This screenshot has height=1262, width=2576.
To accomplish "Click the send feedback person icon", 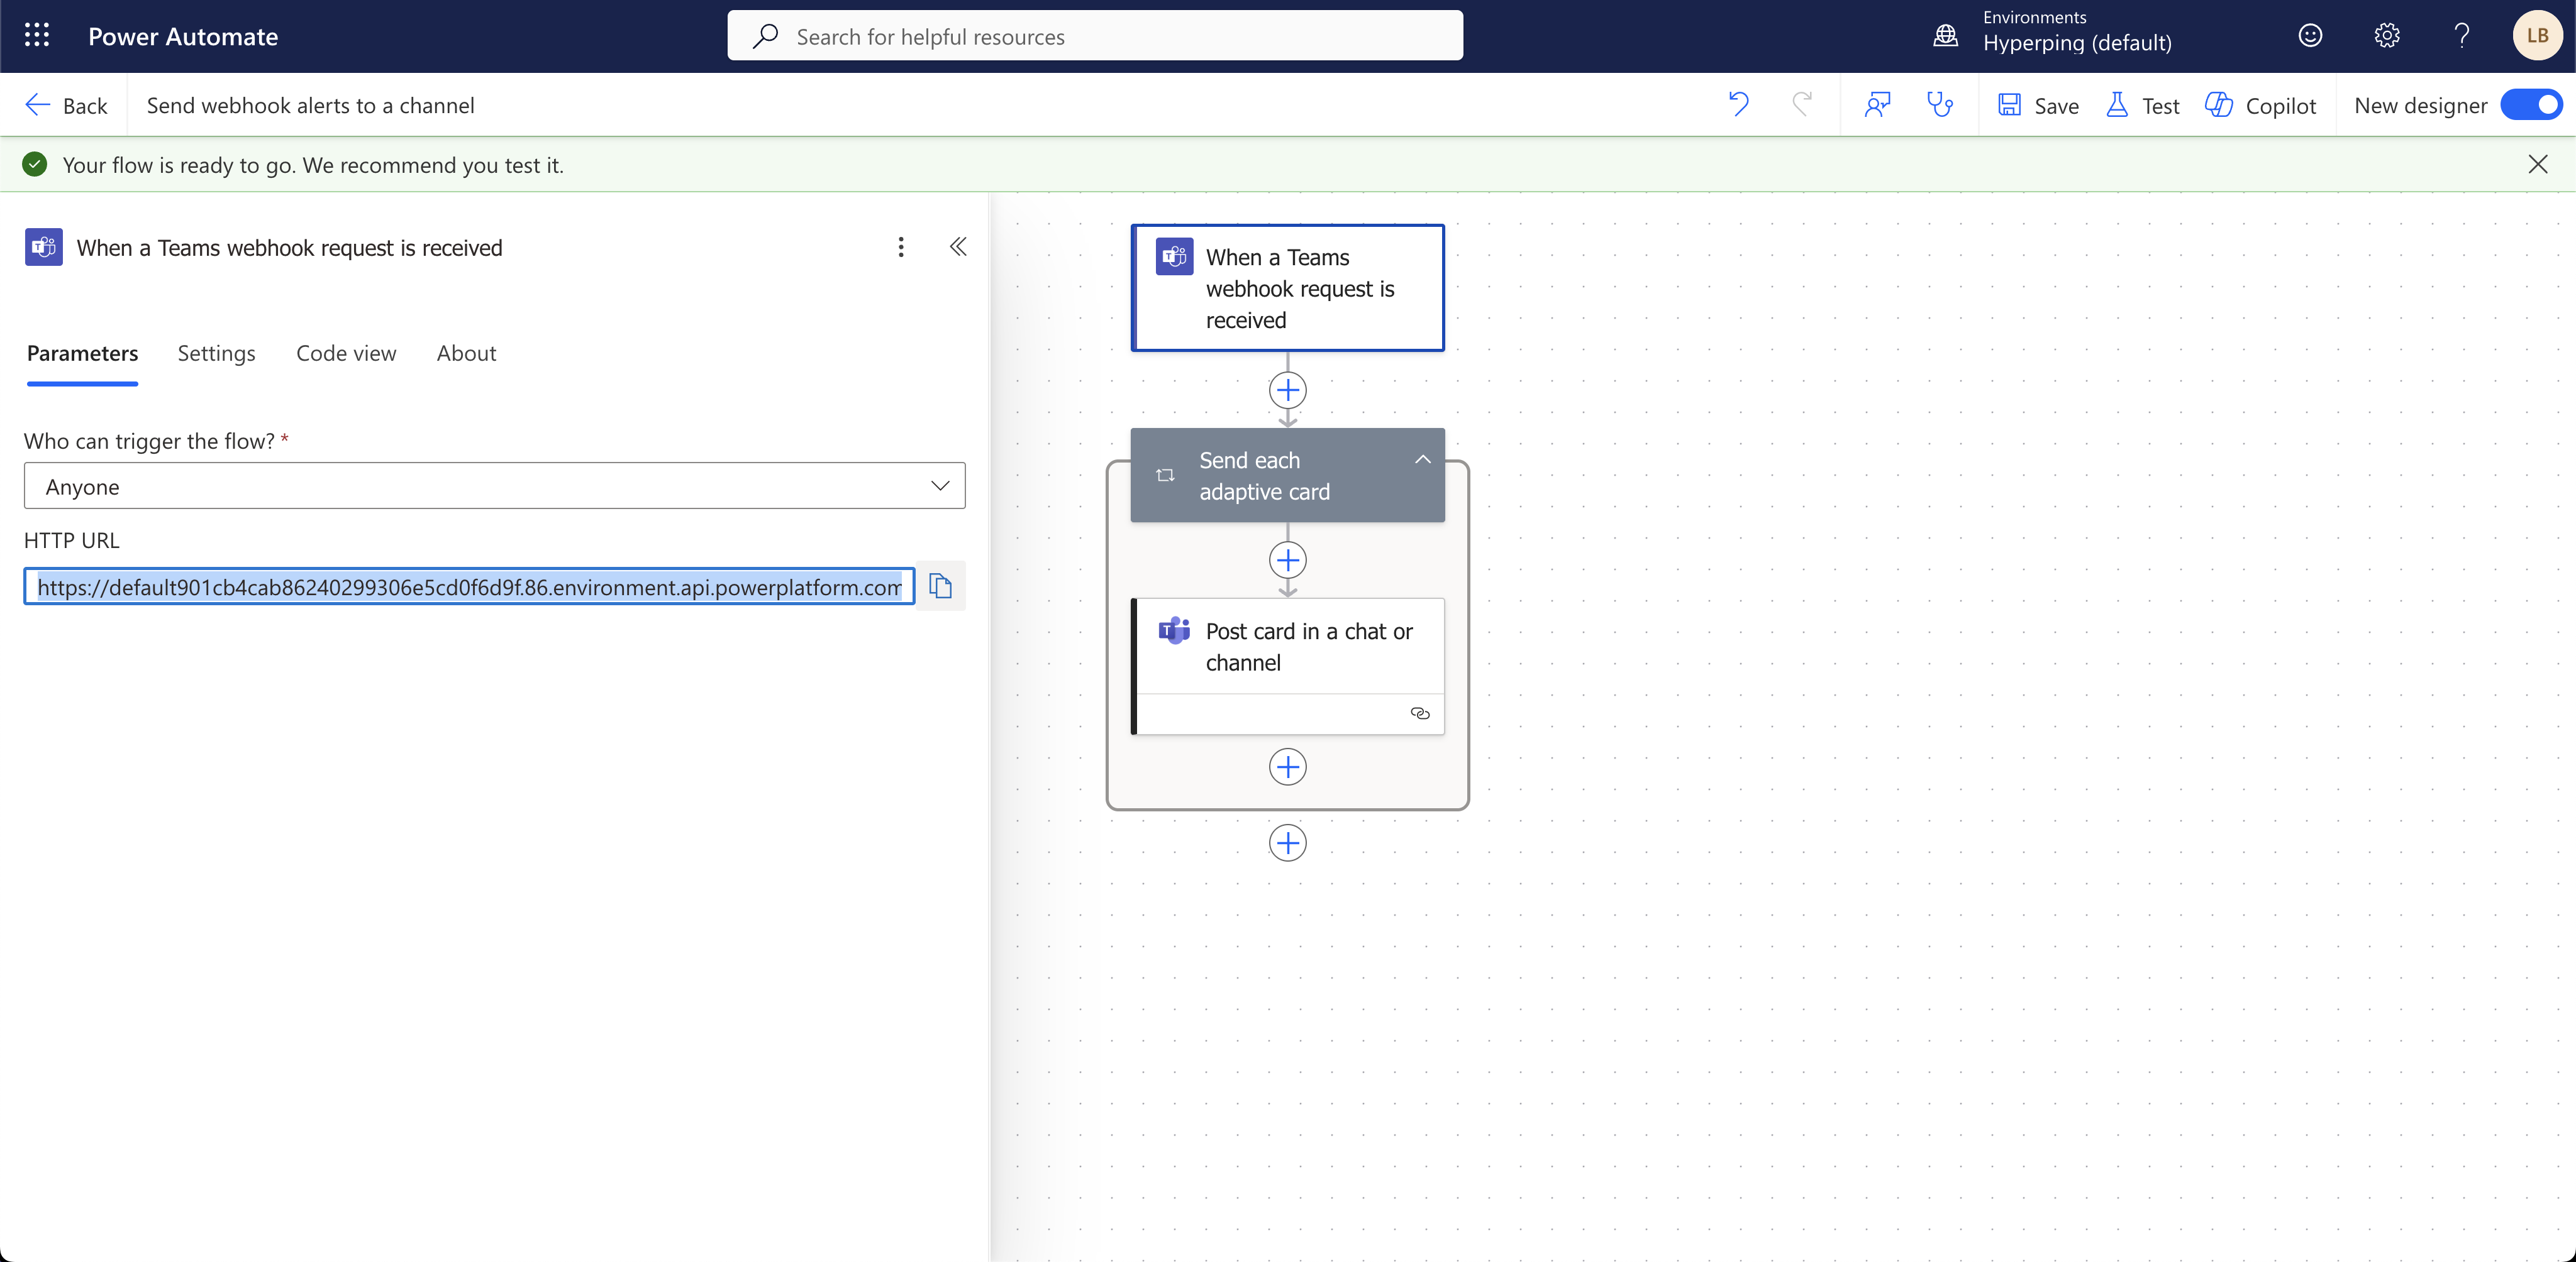I will [1877, 105].
